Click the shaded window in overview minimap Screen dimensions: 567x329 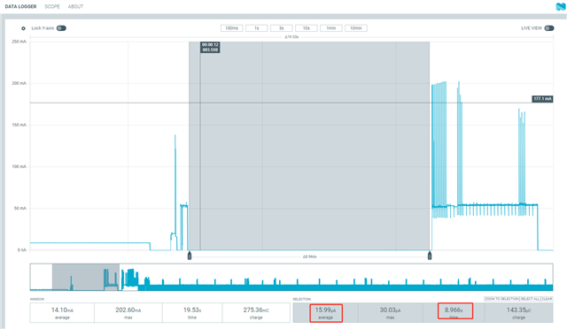[86, 277]
